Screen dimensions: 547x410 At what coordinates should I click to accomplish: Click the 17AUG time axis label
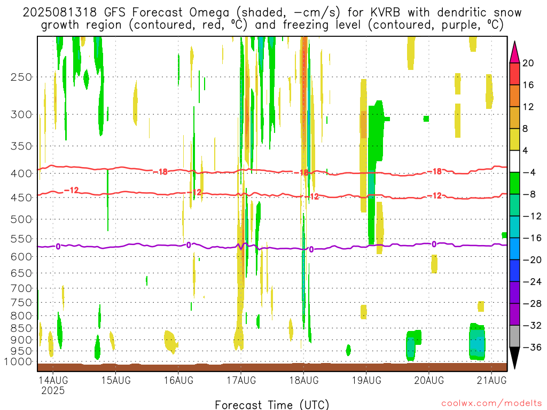[241, 380]
